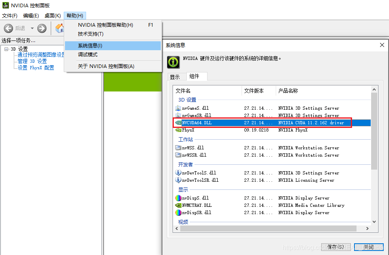Click the Back arrow toolbar icon
389x255 pixels.
click(9, 28)
